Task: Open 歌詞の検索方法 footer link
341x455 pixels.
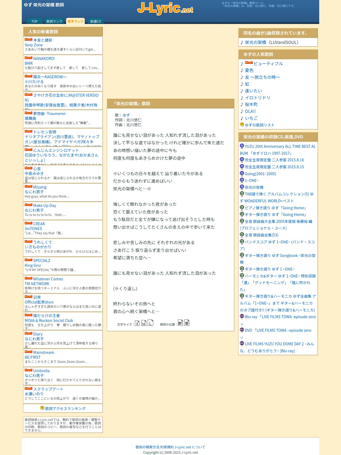Action: tap(148, 447)
